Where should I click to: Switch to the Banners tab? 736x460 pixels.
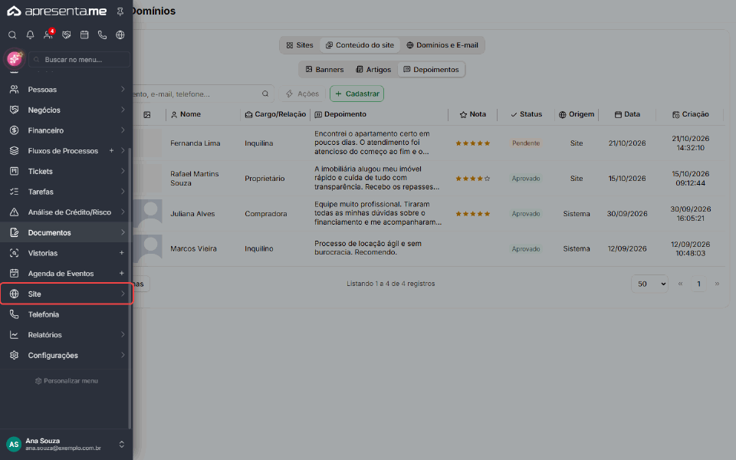tap(324, 70)
